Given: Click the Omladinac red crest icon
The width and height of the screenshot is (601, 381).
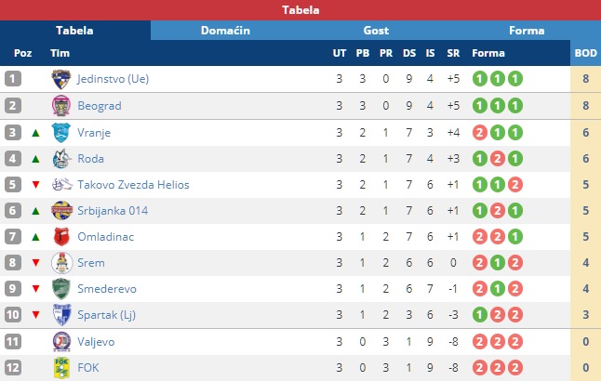Looking at the screenshot, I should 61,237.
